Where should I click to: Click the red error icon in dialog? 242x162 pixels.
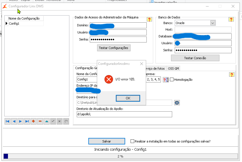(109, 79)
